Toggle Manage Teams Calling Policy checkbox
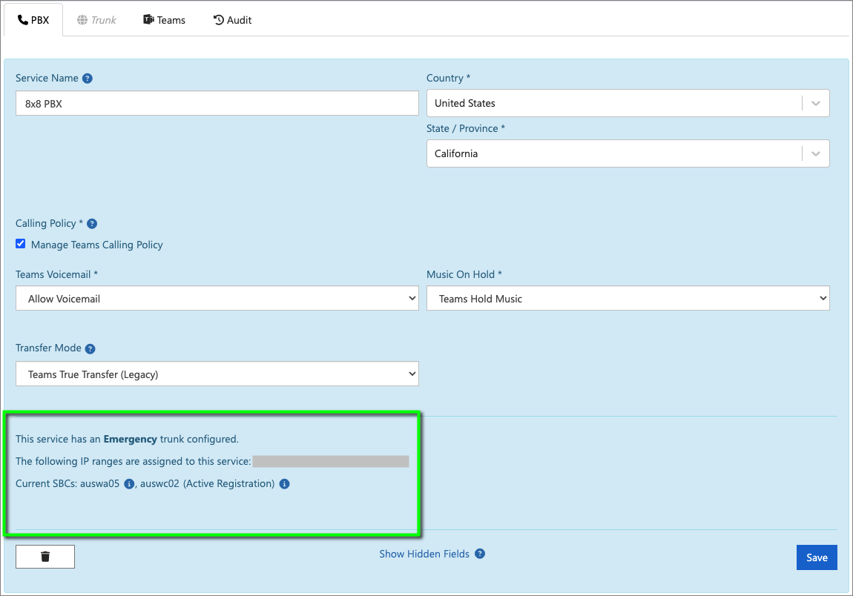The height and width of the screenshot is (596, 853). point(21,244)
